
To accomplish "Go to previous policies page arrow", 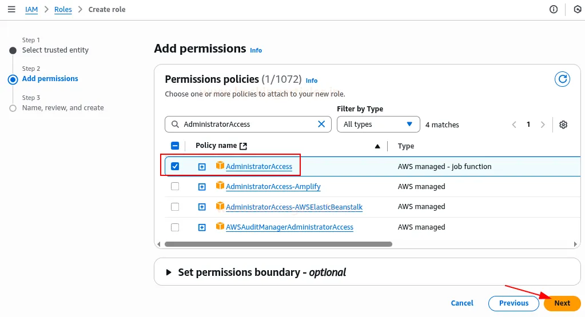I will pyautogui.click(x=514, y=125).
